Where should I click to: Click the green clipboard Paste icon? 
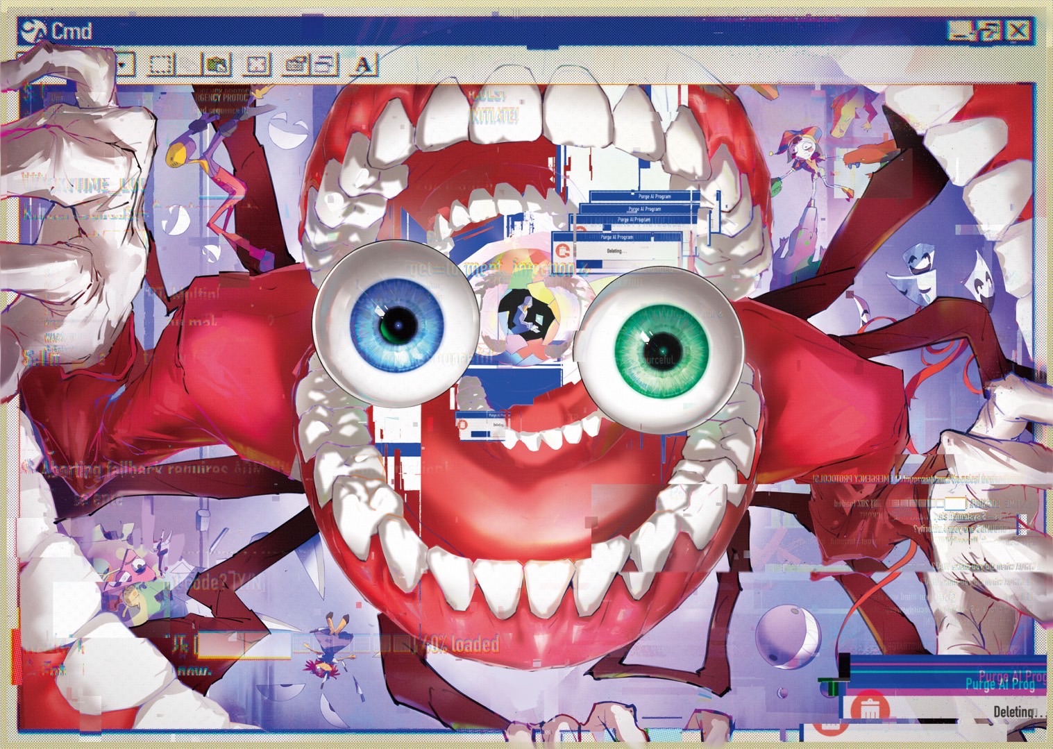click(217, 65)
